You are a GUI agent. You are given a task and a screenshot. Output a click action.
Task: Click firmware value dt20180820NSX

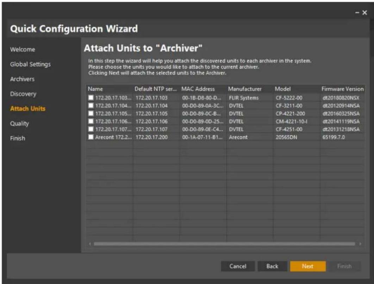pos(341,98)
